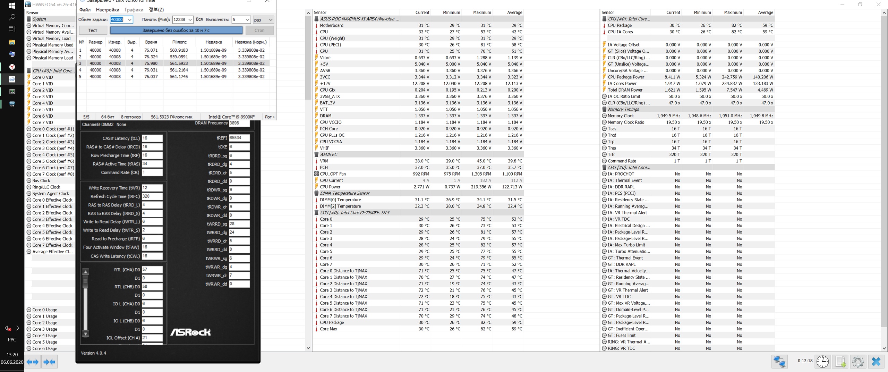Open Windows search from the taskbar
This screenshot has width=888, height=372.
(12, 17)
